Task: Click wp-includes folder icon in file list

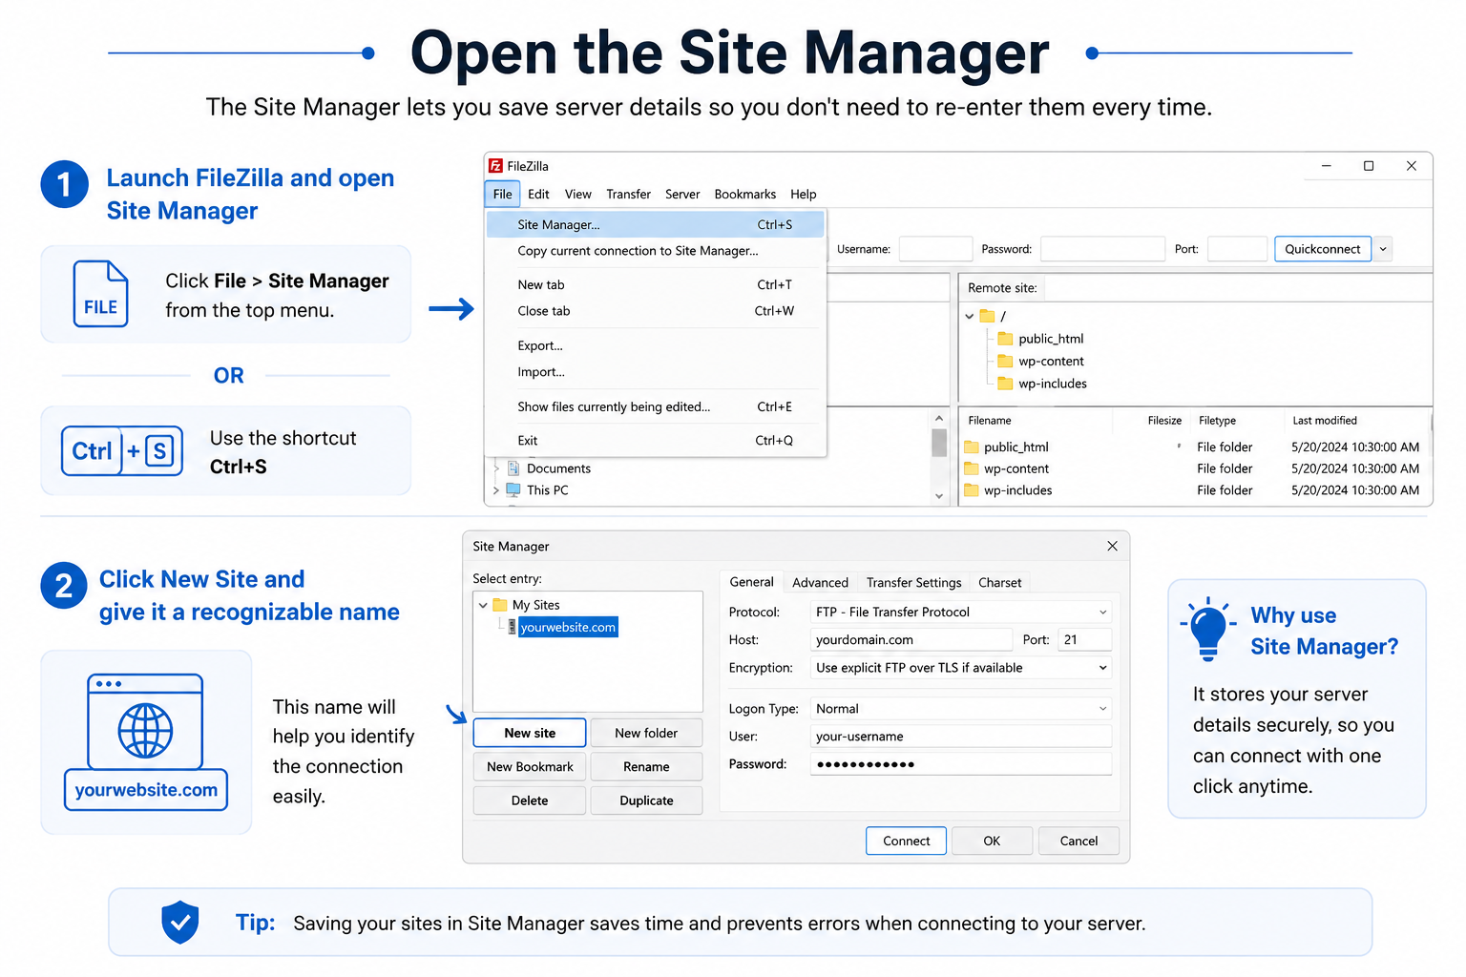Action: point(972,490)
